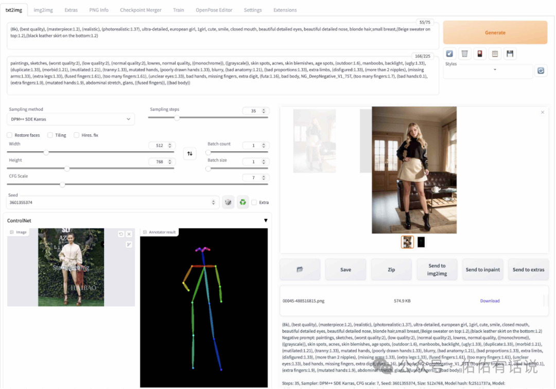Screen dimensions: 556x389
Task: Remove the ControlNet input image
Action: [x=129, y=234]
